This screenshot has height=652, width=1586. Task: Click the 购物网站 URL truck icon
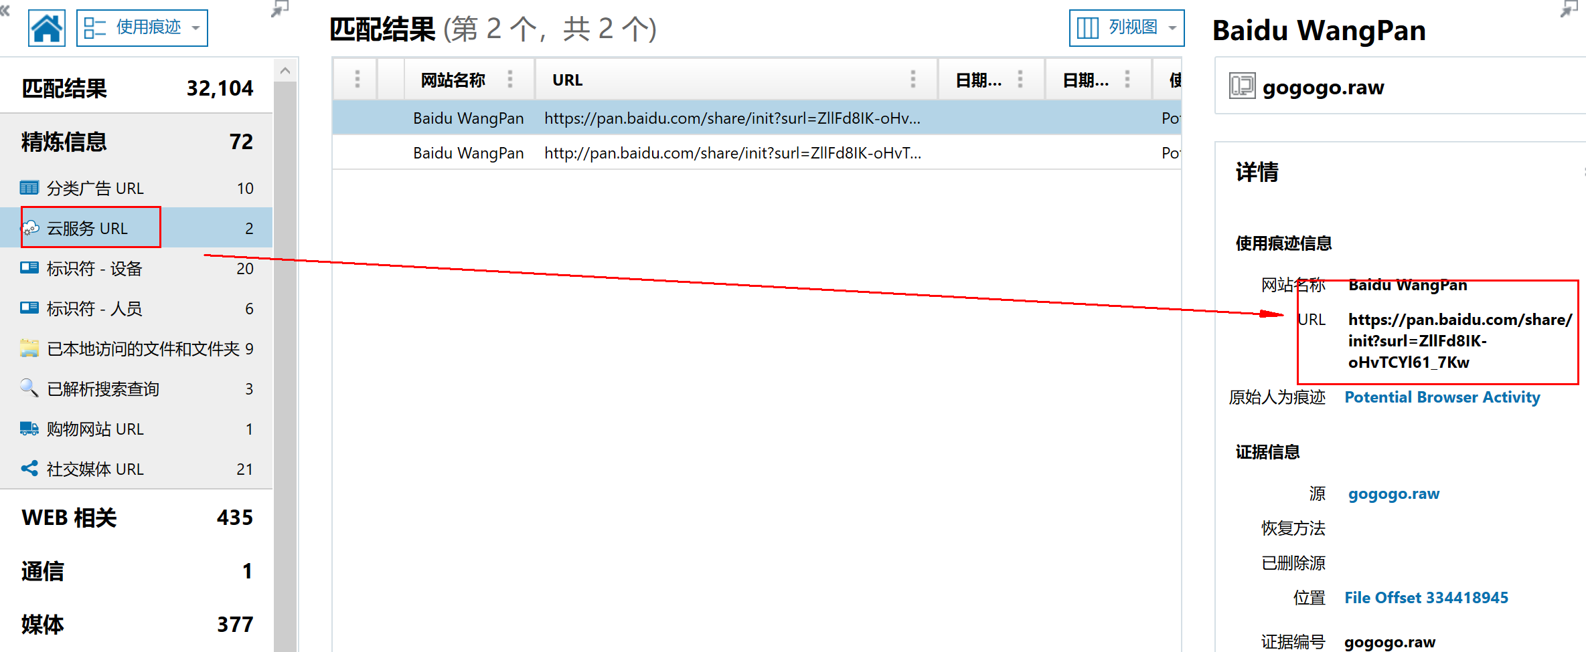[x=29, y=429]
